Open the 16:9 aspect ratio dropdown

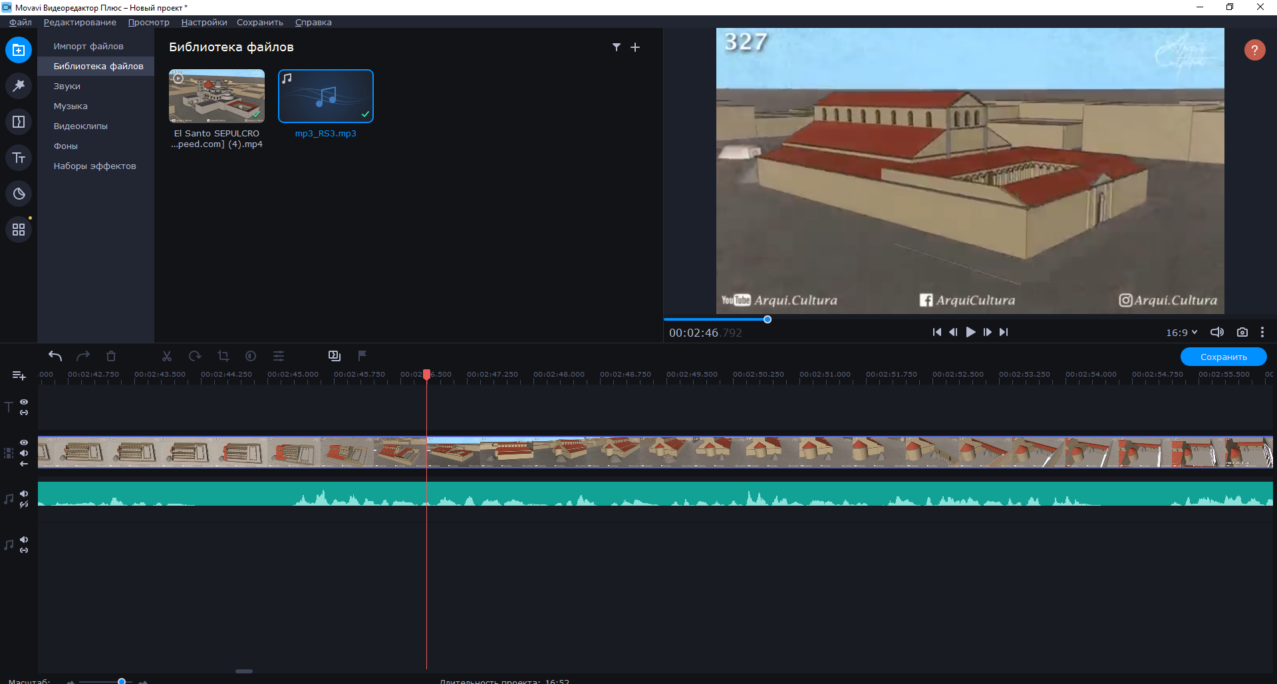1182,333
